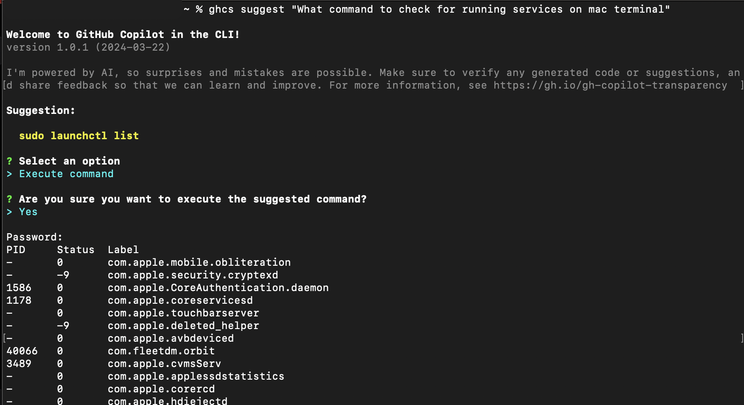Click the green question mark before Are you sure

pos(9,199)
